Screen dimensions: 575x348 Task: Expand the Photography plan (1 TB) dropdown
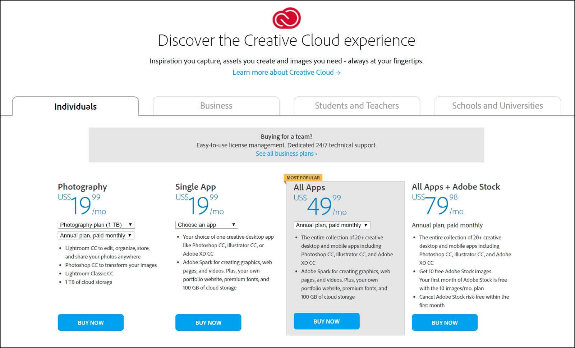(96, 225)
